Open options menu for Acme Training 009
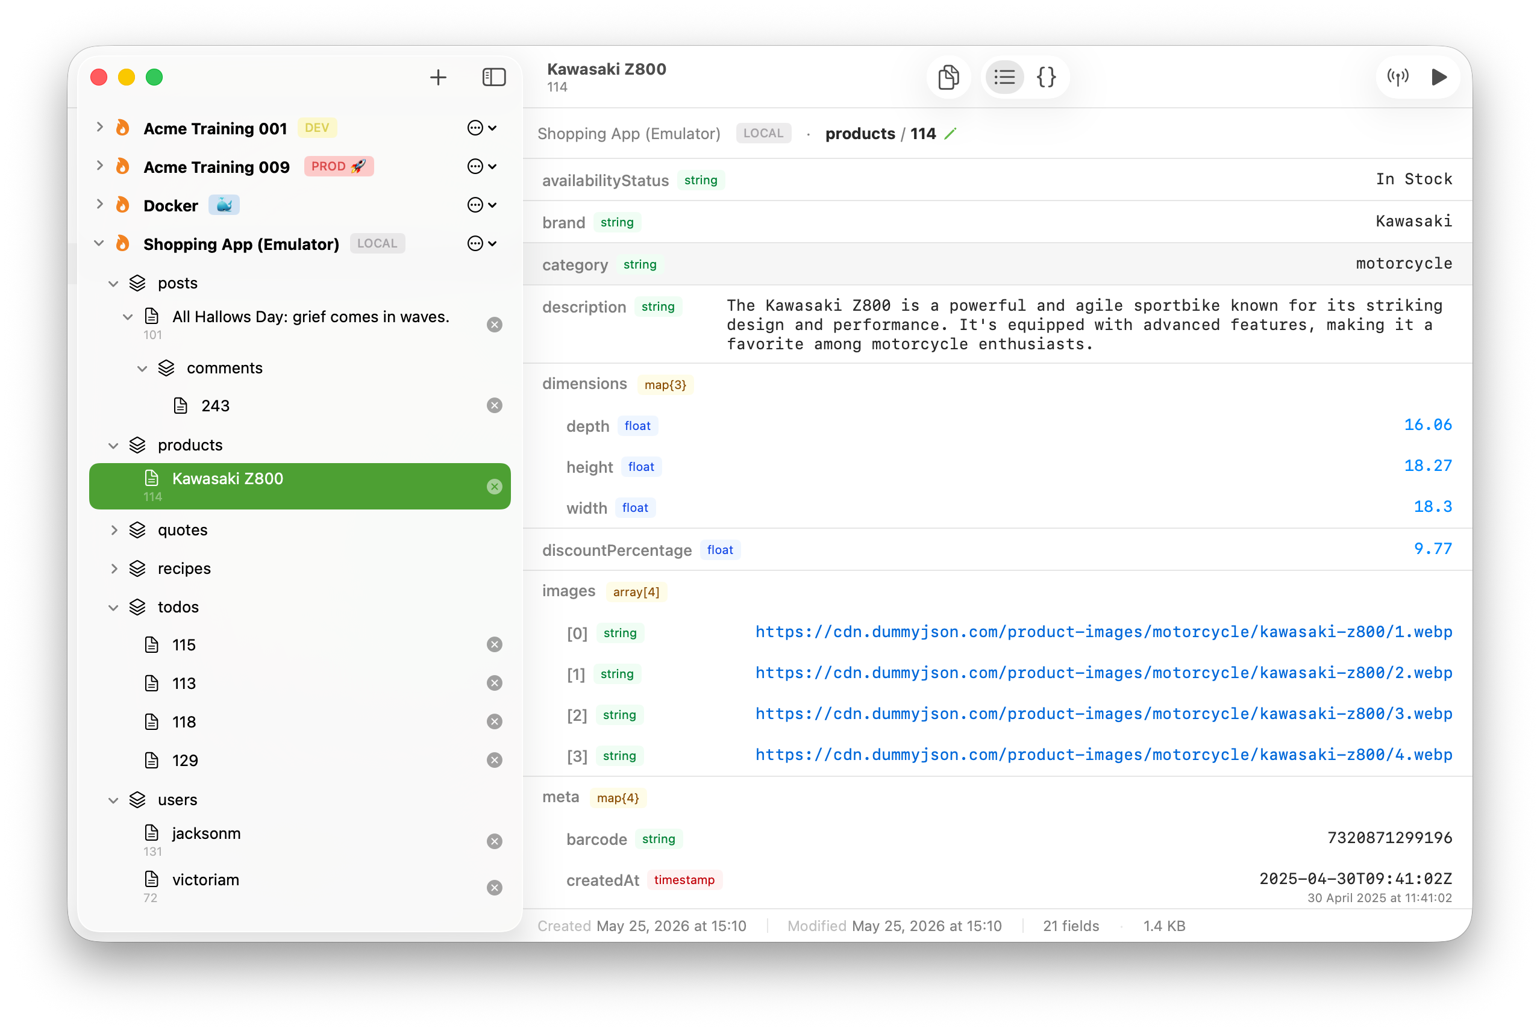 pos(481,166)
